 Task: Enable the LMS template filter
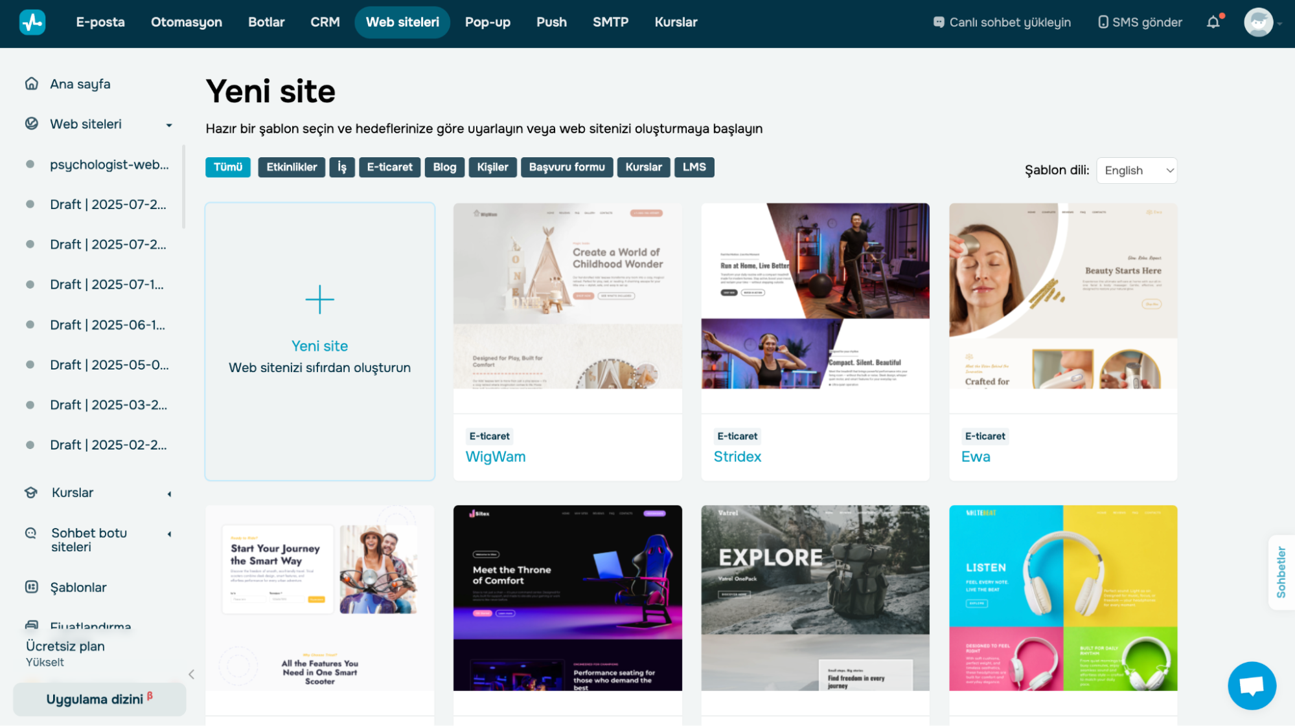694,167
